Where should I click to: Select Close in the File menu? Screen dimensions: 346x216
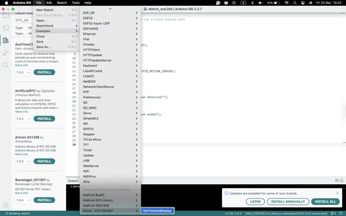[56, 36]
